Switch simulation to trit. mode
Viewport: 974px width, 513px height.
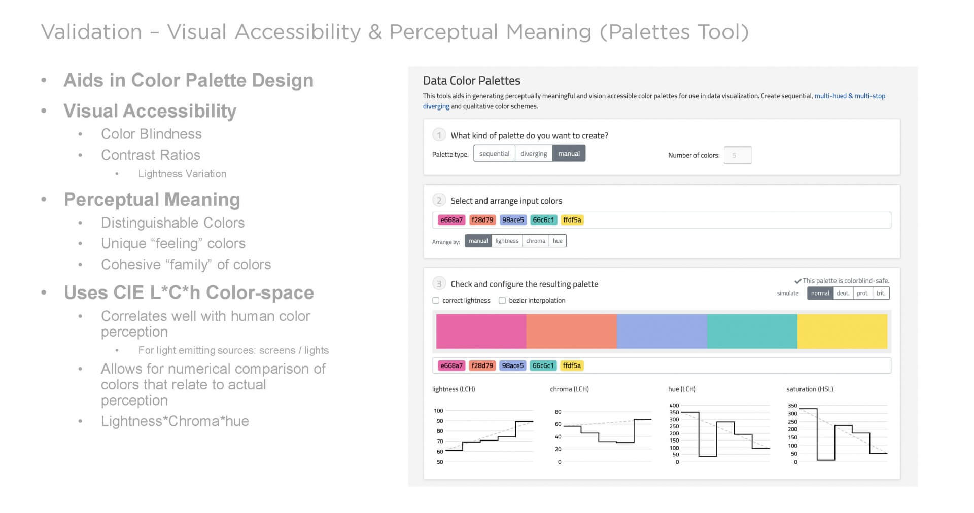point(881,293)
